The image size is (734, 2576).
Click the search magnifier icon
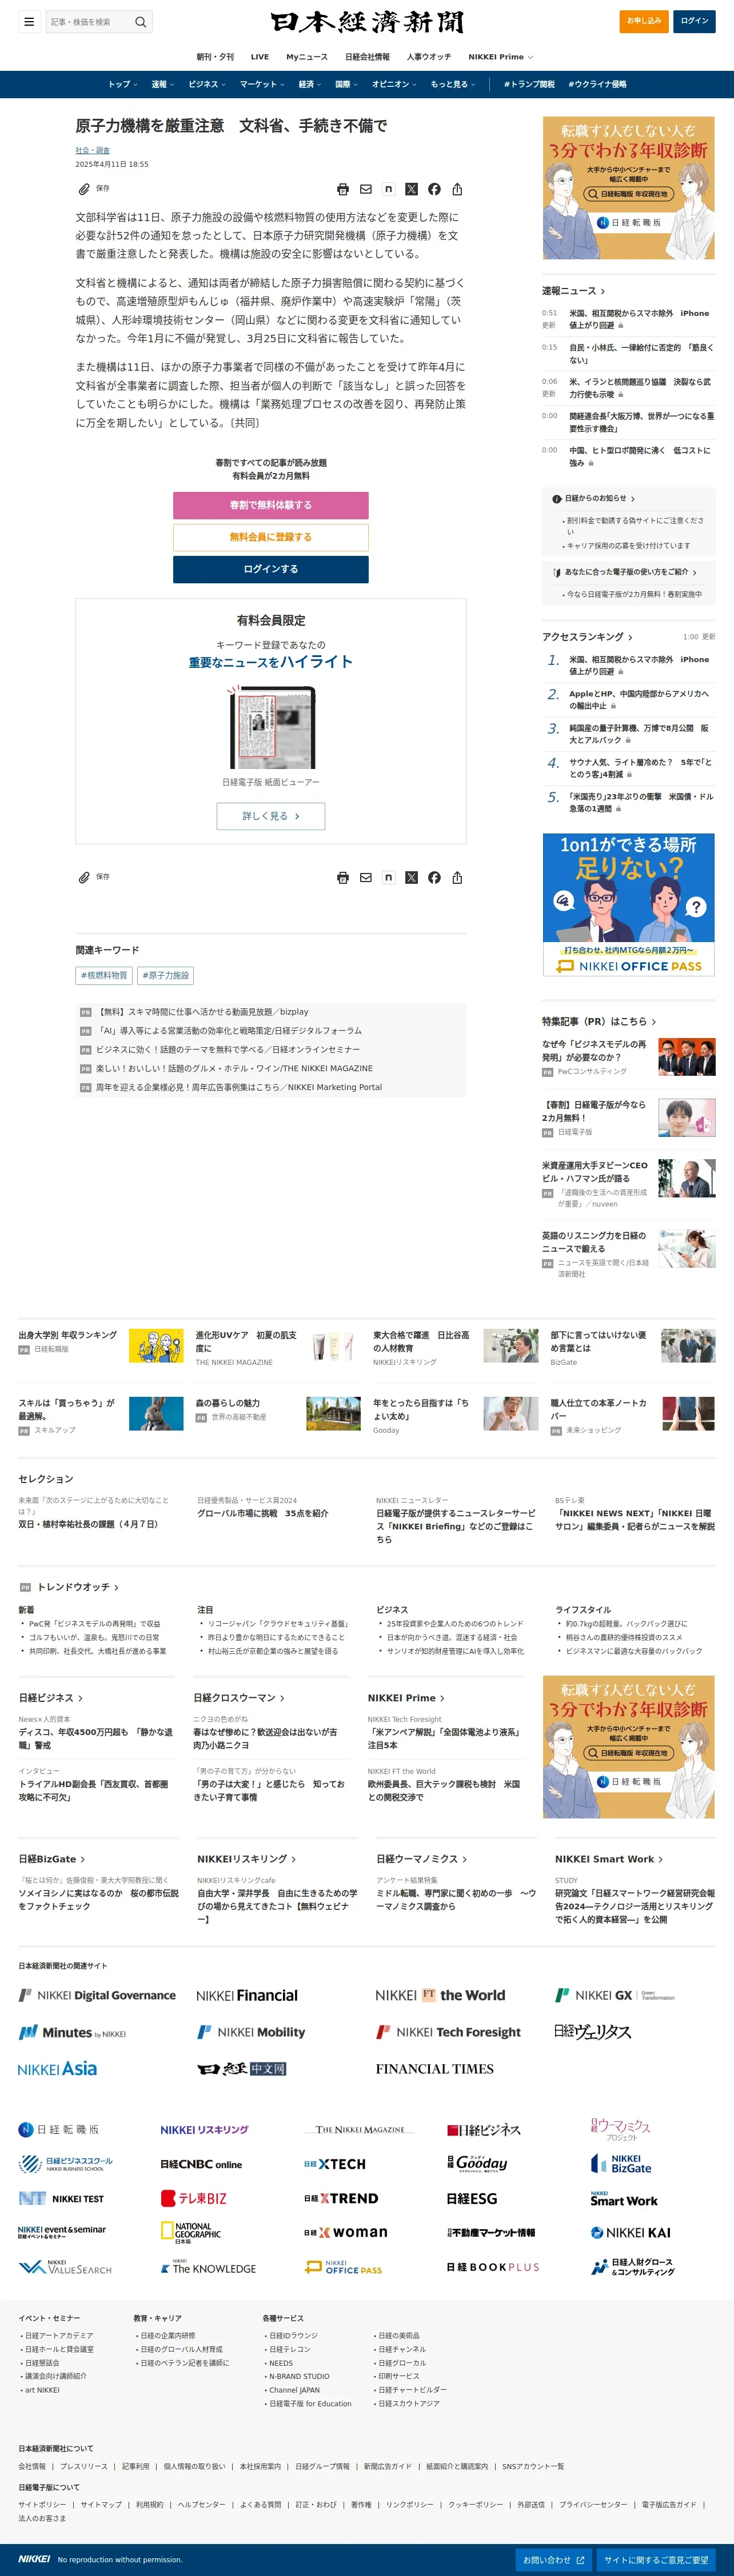click(141, 21)
